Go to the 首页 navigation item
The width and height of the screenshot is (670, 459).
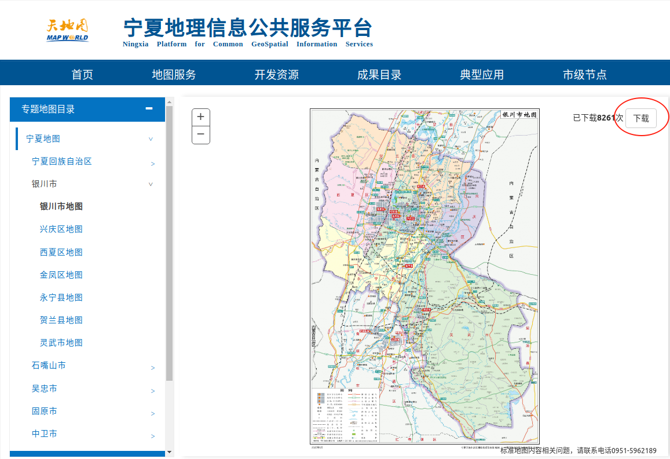[x=82, y=75]
